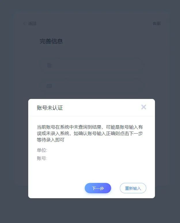
Task: Click the icon inside the second input field
Action: (x=49, y=86)
